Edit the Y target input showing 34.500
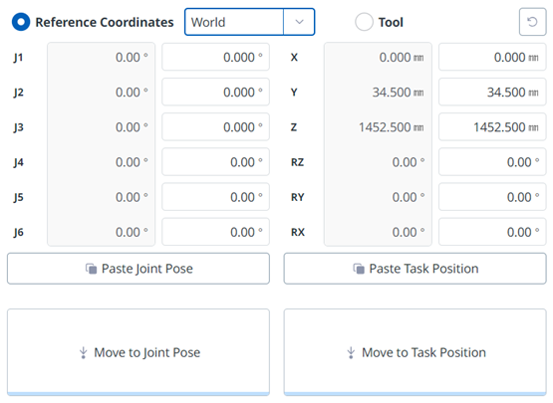This screenshot has width=553, height=403. click(492, 92)
